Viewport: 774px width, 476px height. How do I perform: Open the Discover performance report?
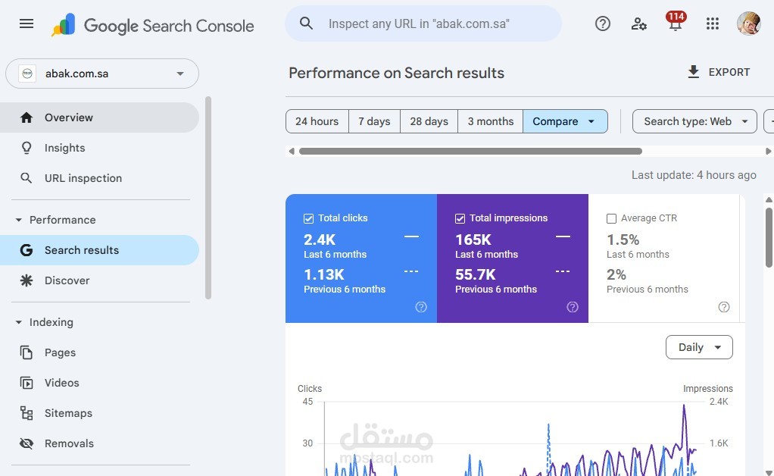click(67, 280)
